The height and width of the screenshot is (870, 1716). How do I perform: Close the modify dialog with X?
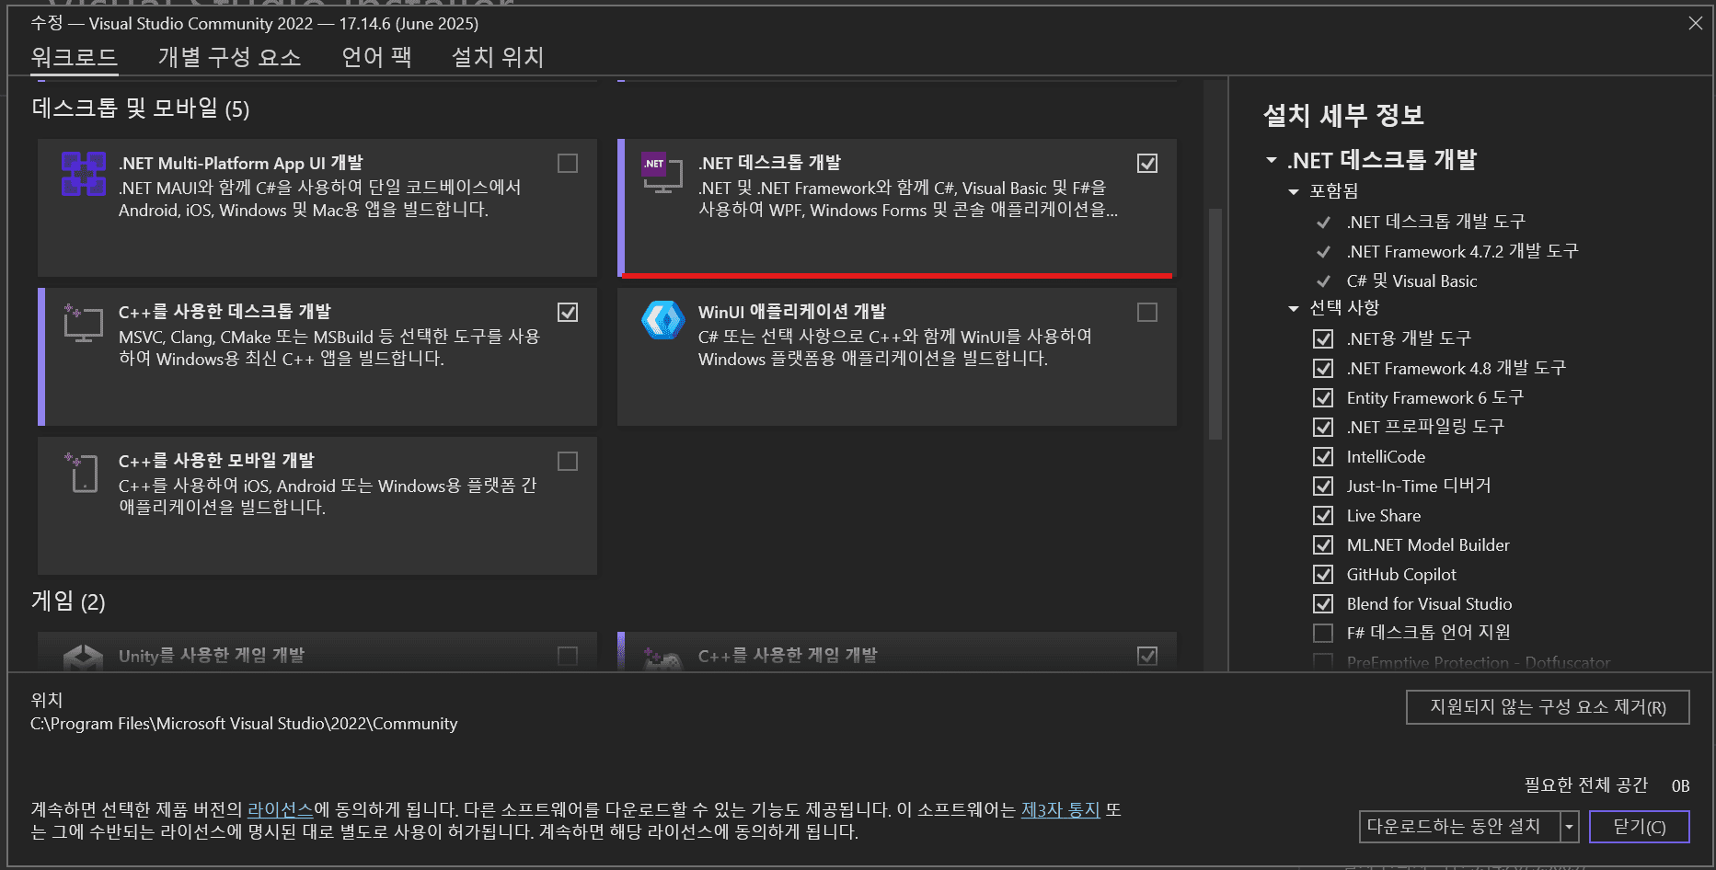[1696, 23]
